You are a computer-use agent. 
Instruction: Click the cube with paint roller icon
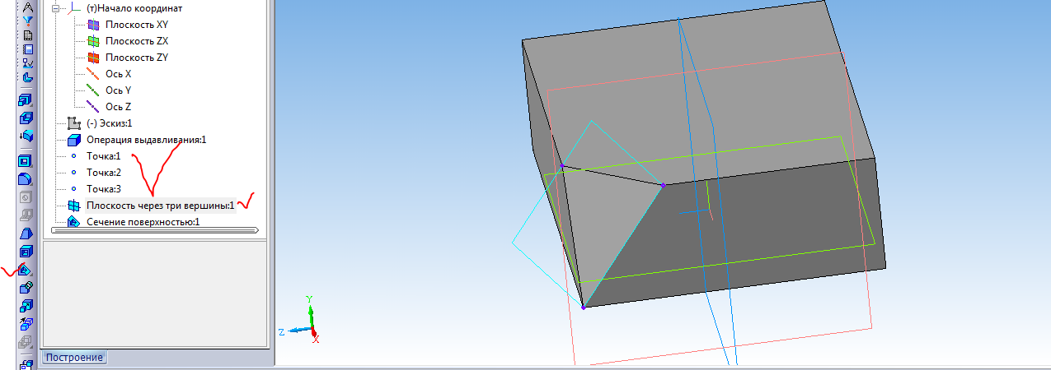pyautogui.click(x=26, y=287)
